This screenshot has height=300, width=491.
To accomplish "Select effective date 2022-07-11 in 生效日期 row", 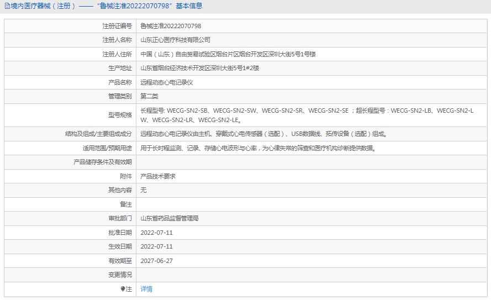I will [x=156, y=246].
